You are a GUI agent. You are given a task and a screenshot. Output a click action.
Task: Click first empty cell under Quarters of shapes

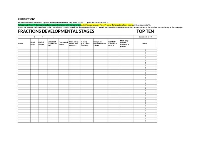tap(64, 50)
